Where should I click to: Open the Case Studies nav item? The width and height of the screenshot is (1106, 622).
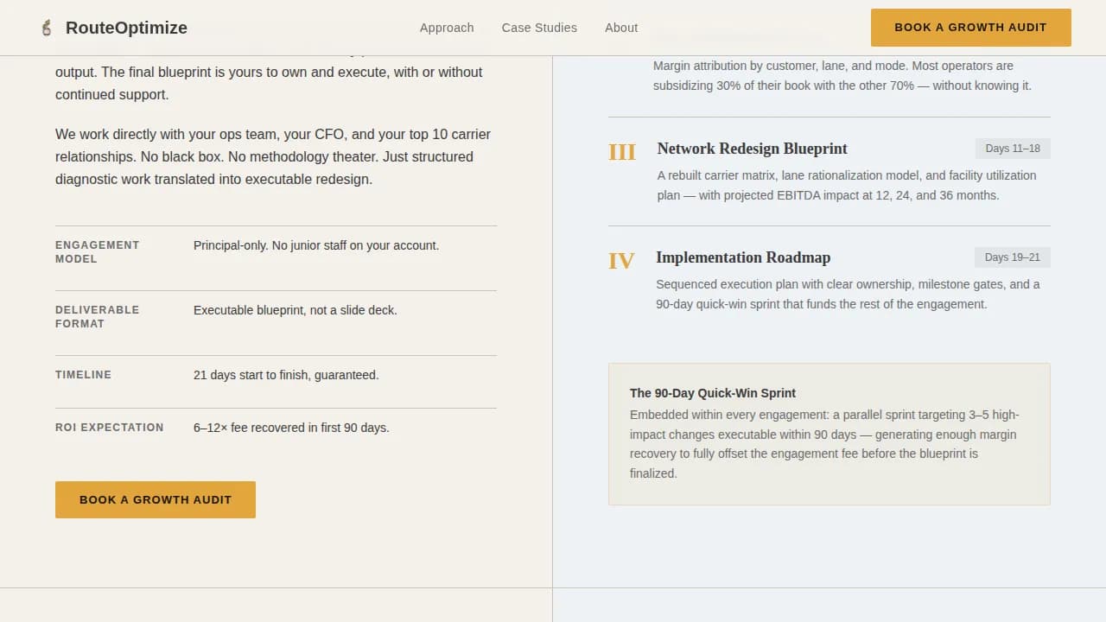tap(539, 28)
